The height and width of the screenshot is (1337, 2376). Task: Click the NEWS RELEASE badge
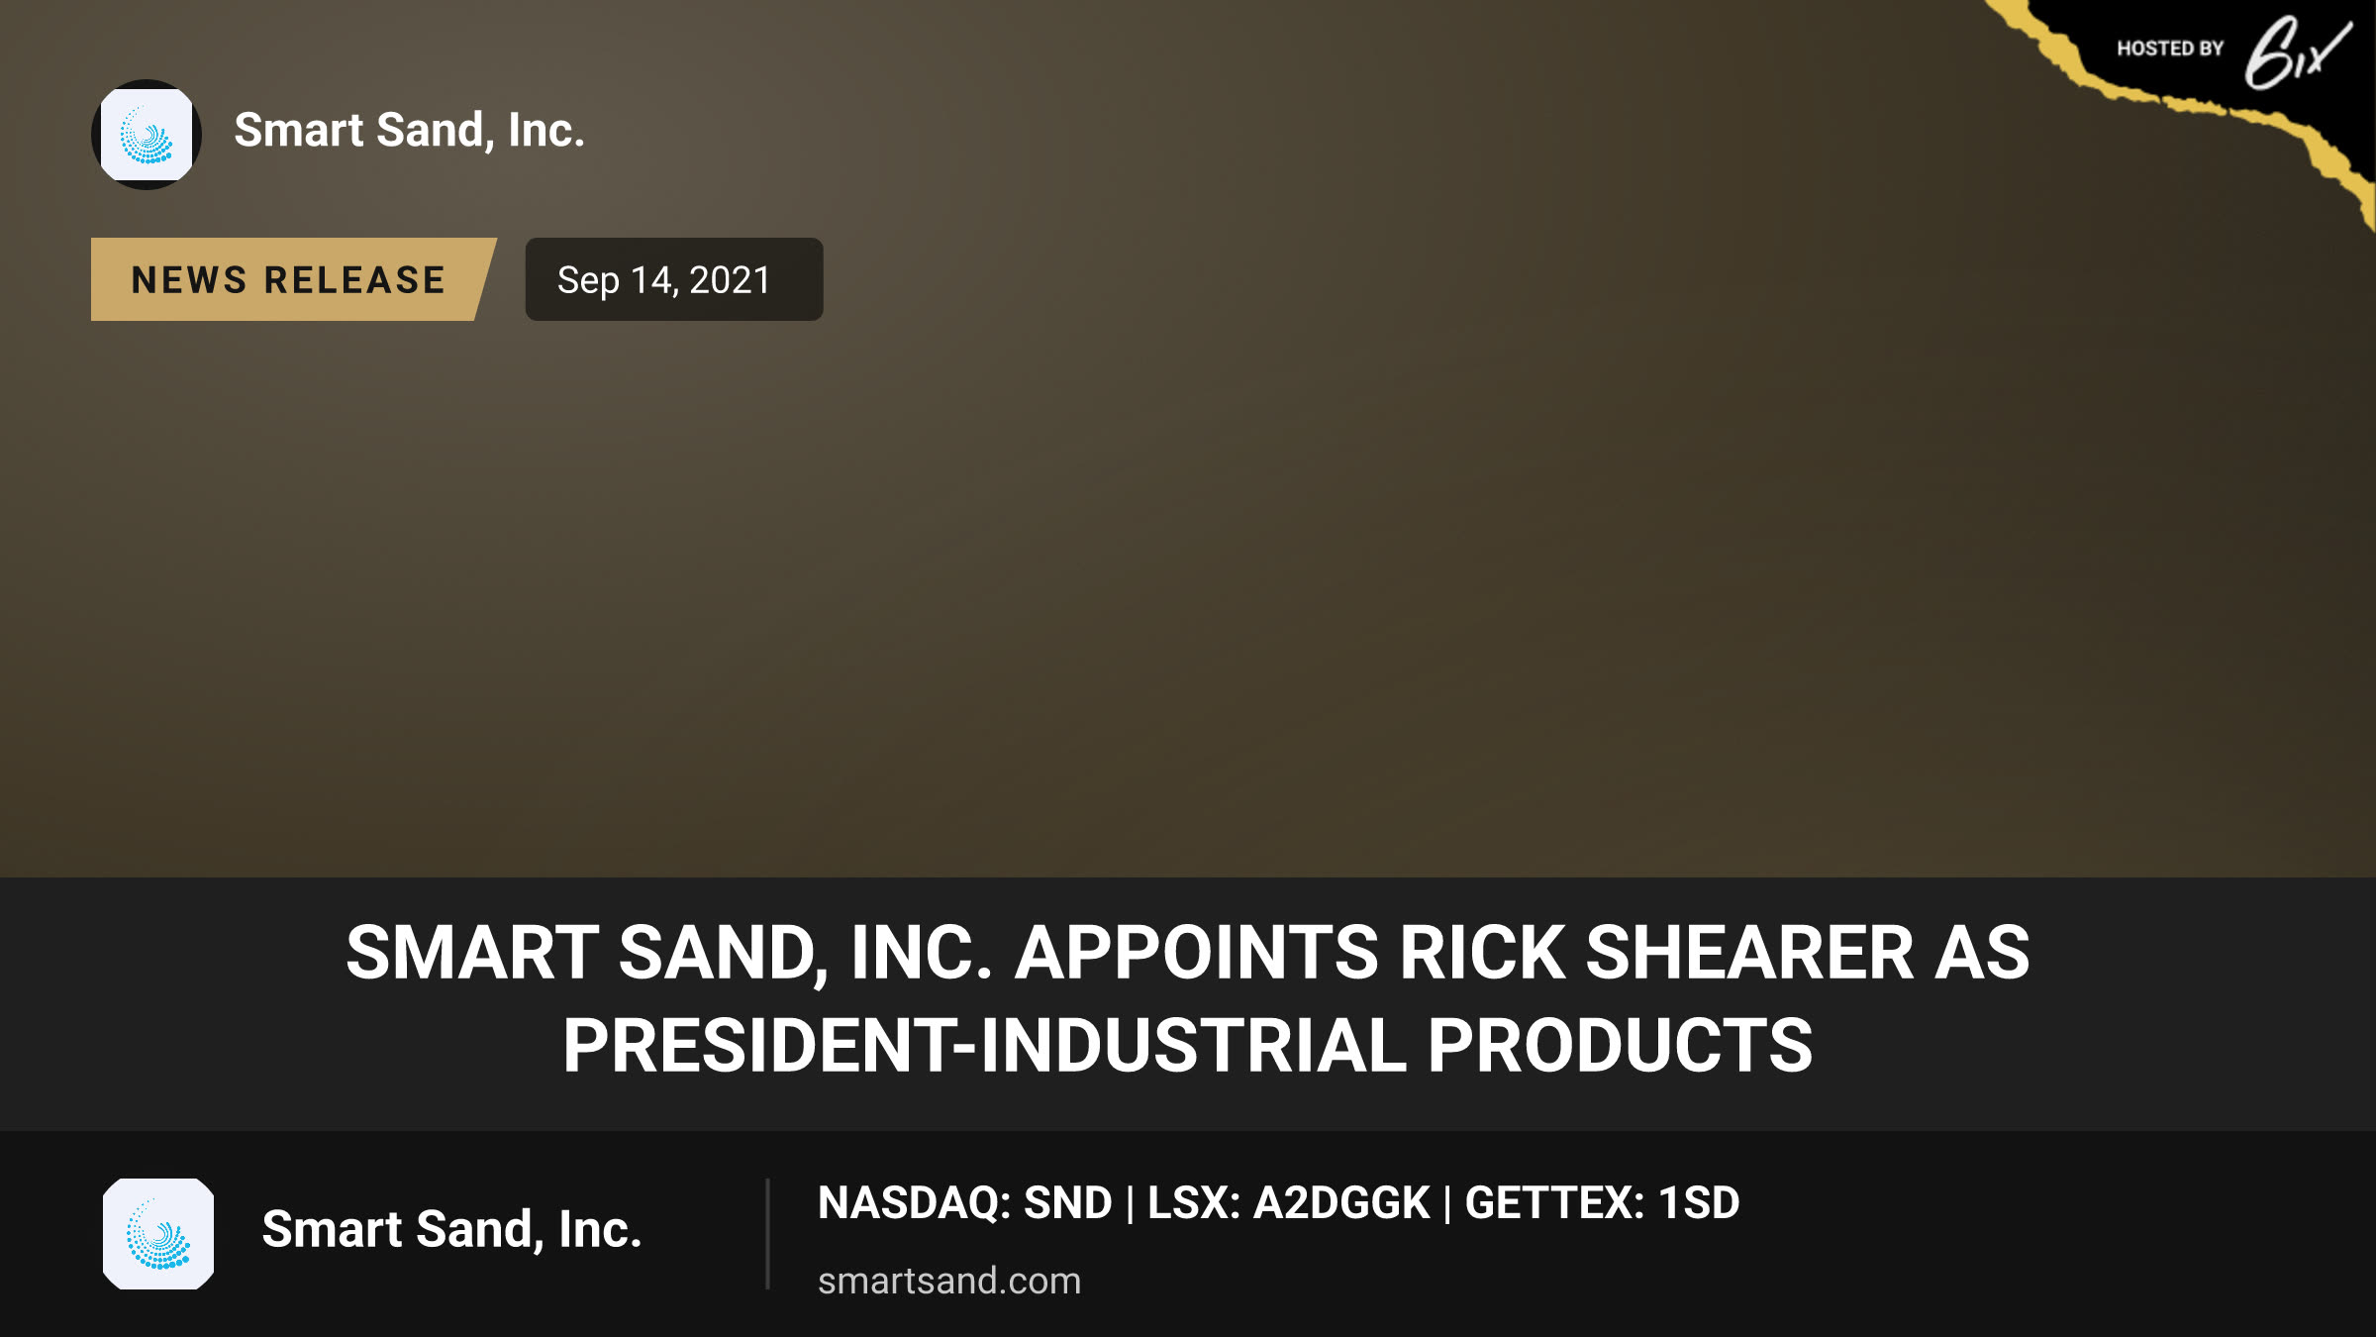coord(293,279)
